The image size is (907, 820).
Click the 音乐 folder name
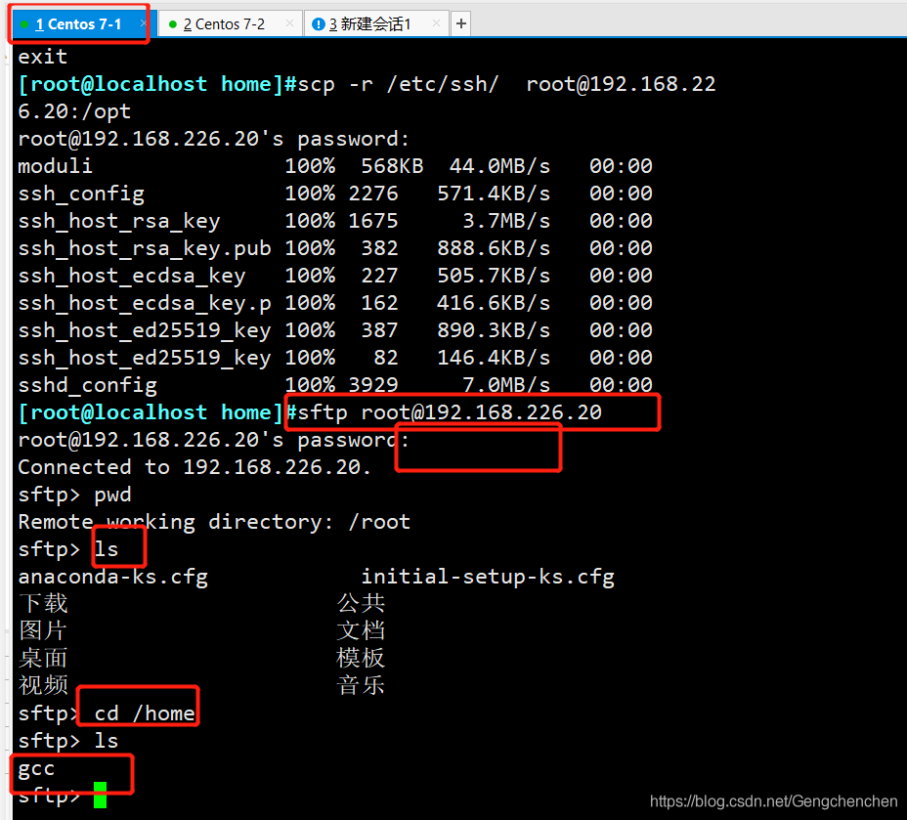pyautogui.click(x=361, y=686)
